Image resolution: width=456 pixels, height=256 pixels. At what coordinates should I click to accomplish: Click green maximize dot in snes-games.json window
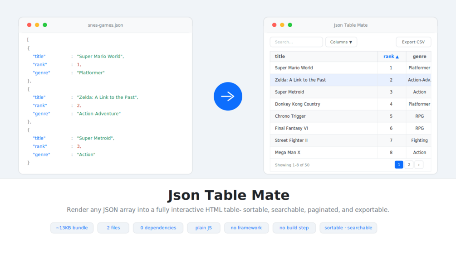point(45,25)
